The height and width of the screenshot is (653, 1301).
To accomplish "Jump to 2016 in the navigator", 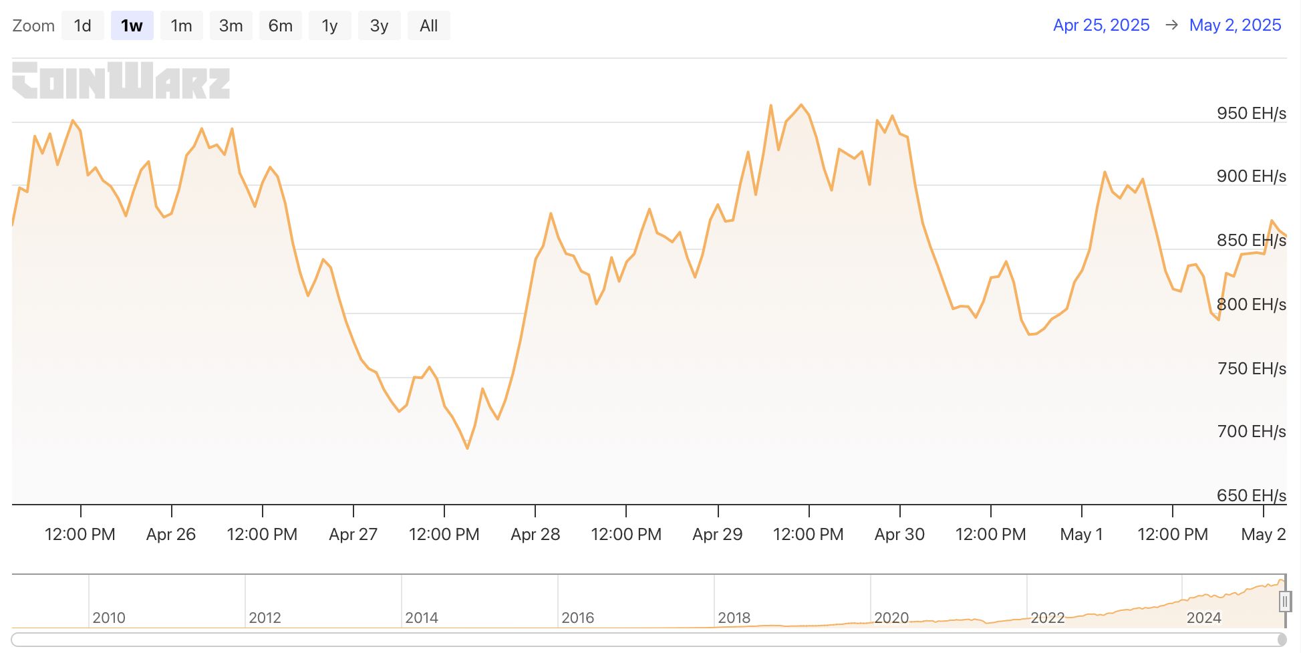I will click(577, 618).
